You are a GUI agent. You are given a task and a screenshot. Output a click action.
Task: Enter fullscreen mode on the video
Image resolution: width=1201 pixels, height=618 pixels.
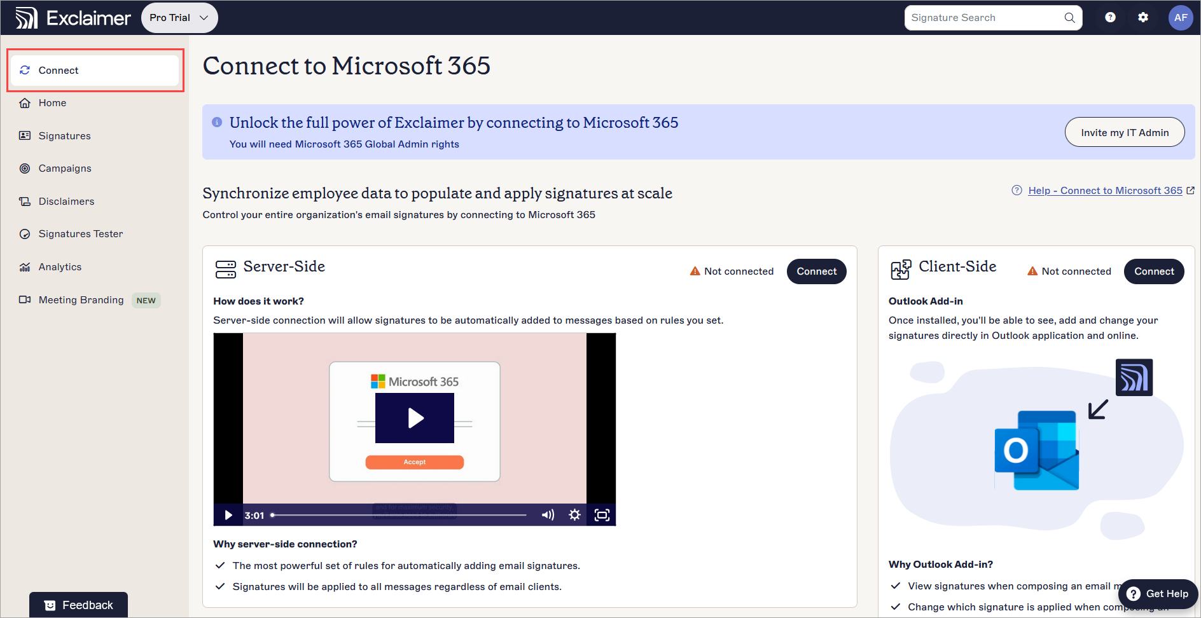[x=602, y=515]
